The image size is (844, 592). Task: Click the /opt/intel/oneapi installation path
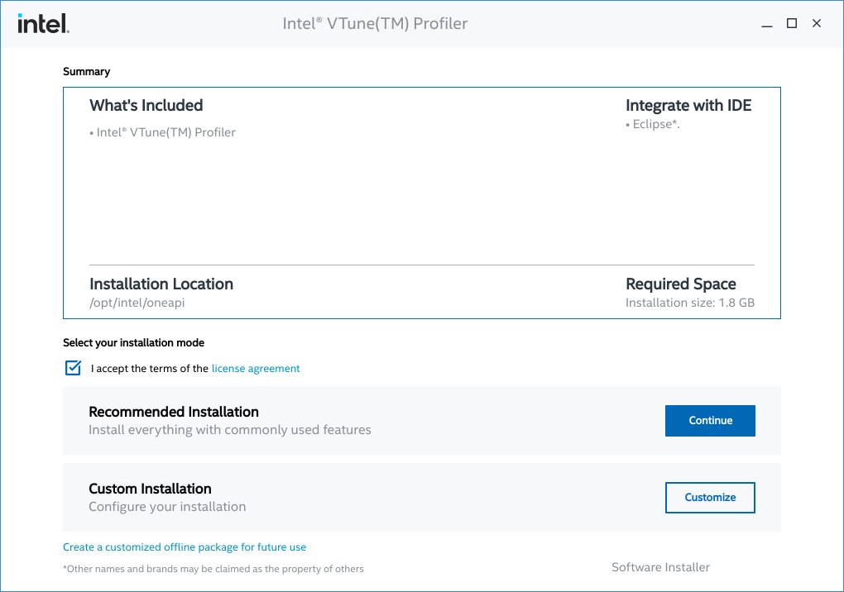point(137,303)
